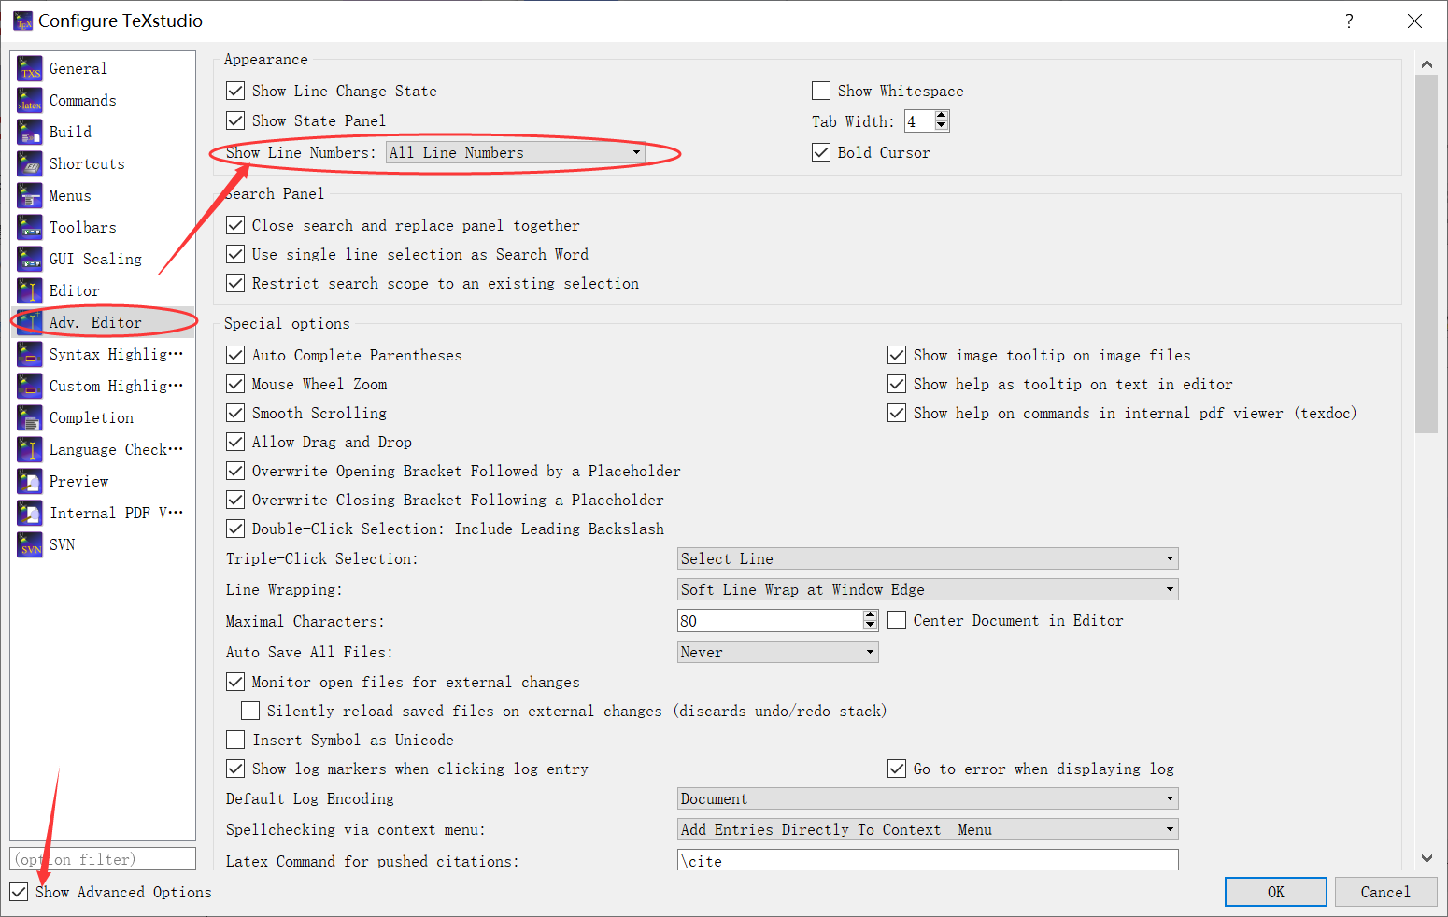Enable Silently reload saved files checkbox

250,711
